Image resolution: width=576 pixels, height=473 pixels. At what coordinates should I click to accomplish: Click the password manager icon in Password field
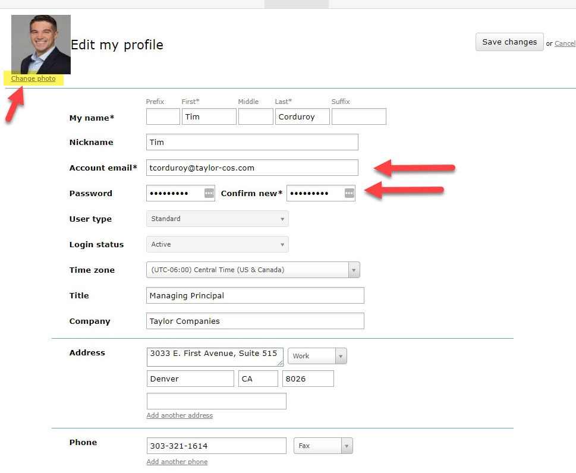[x=209, y=193]
